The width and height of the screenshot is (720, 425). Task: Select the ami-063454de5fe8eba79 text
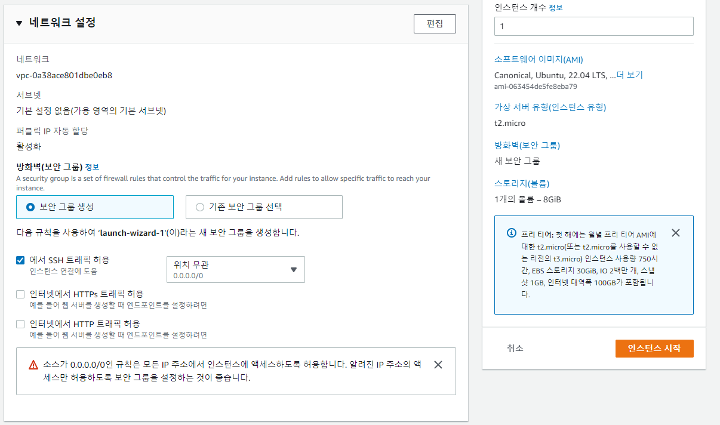coord(536,87)
